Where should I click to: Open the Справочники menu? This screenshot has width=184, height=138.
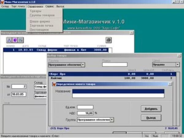(x=35, y=6)
